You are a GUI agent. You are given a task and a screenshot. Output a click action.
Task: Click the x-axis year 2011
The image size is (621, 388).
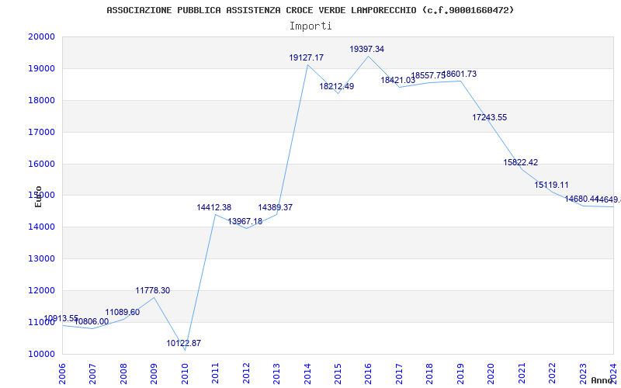pyautogui.click(x=215, y=373)
